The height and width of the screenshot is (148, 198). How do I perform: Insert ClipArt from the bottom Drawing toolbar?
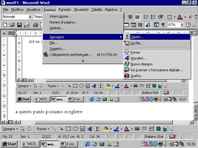tap(97, 129)
